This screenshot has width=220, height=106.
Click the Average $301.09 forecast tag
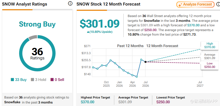210,56
